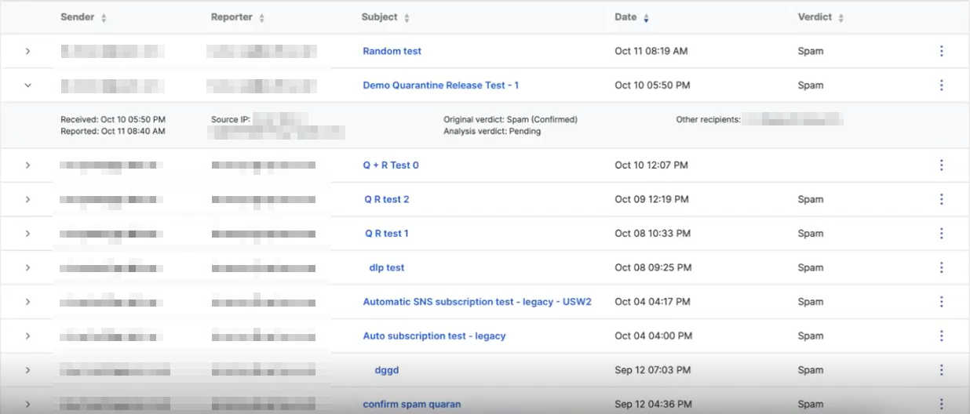
Task: Open confirm spam quaran subject link
Action: tap(411, 405)
